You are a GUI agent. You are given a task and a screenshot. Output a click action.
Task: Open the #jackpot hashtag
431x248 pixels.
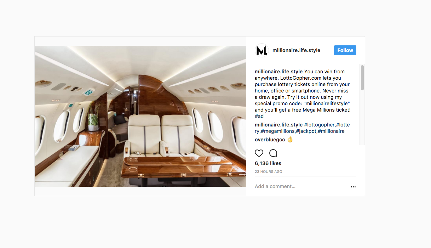306,131
